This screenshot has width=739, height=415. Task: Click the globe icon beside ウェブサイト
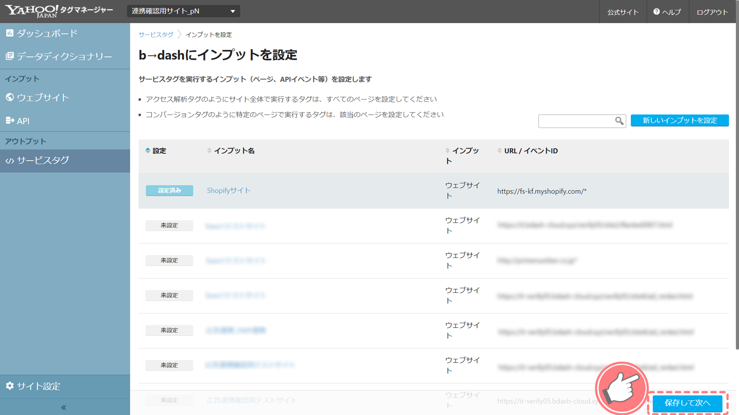(x=10, y=97)
